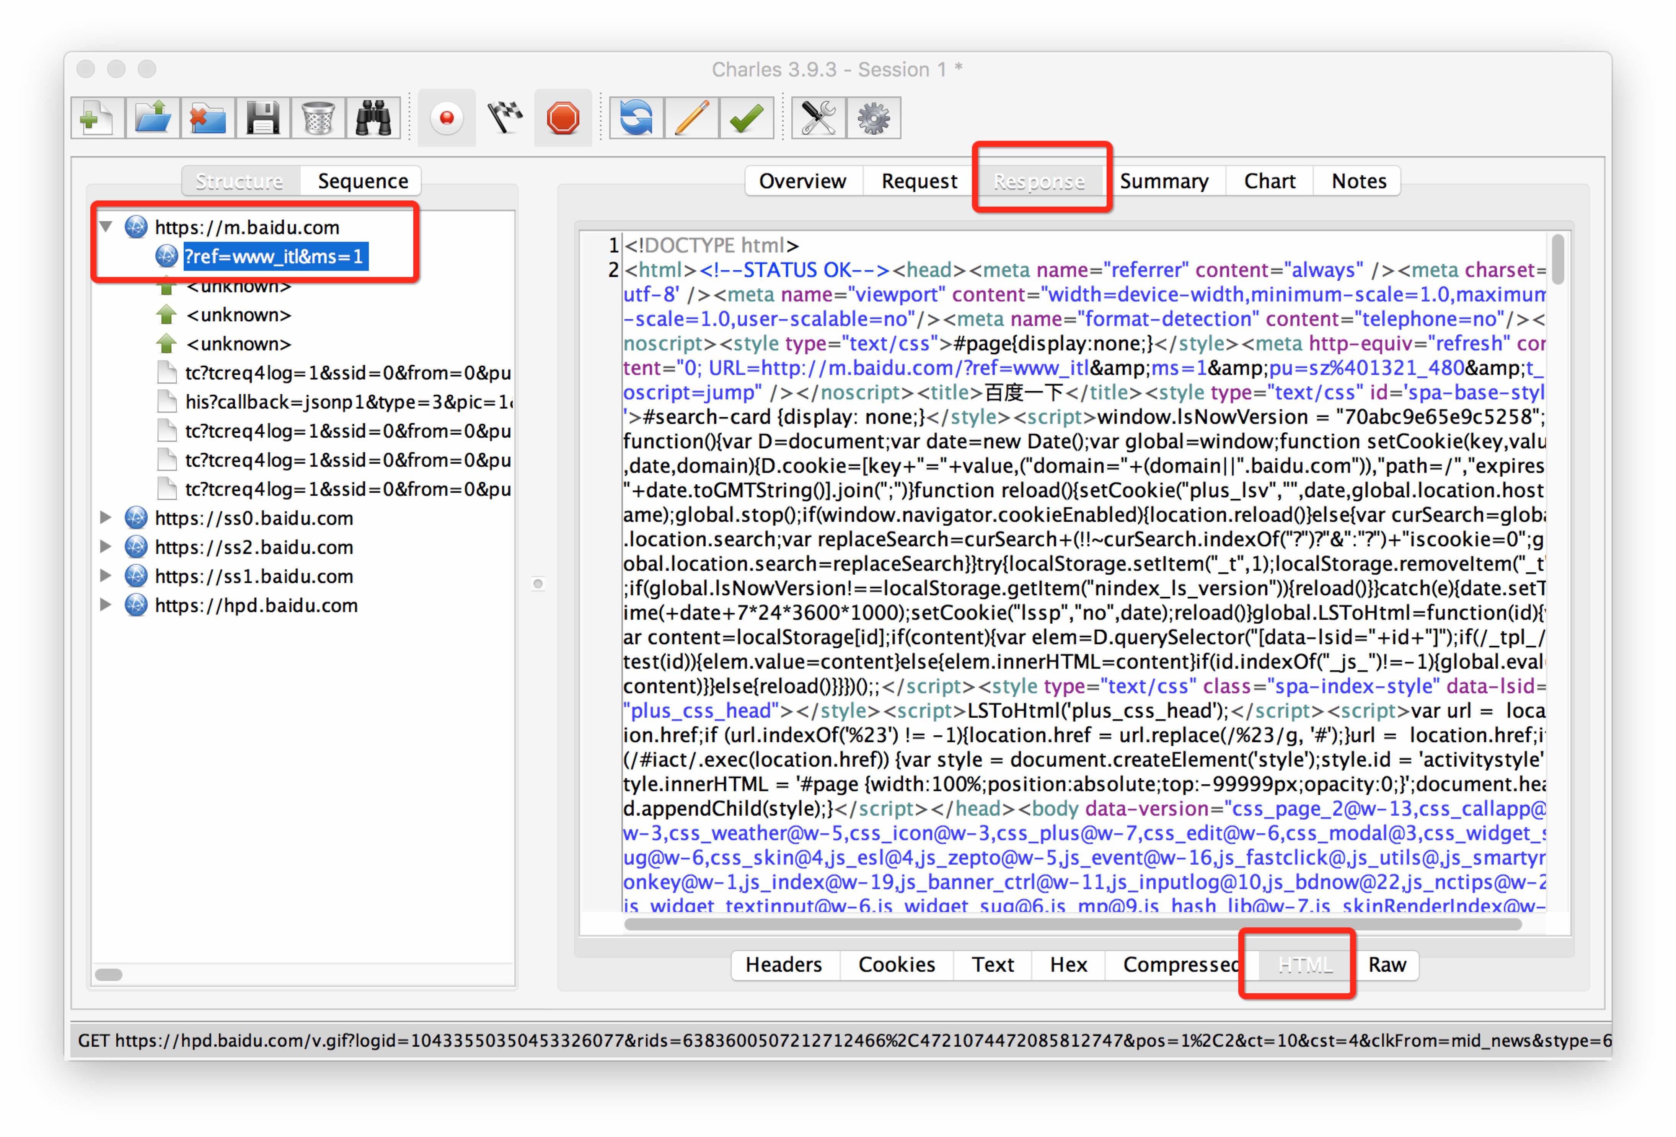1676x1137 pixels.
Task: Expand the https://ss1.baidu.com node
Action: pos(105,576)
